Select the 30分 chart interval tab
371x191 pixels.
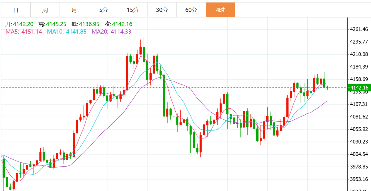click(x=162, y=10)
